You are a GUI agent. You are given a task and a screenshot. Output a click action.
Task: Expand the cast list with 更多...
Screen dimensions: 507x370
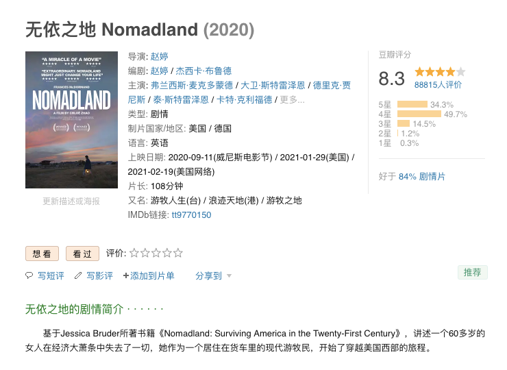(292, 99)
